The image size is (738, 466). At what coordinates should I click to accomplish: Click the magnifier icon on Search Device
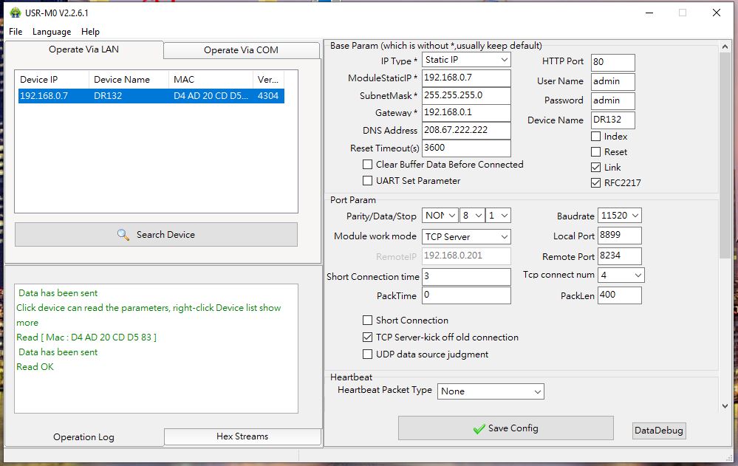pyautogui.click(x=123, y=234)
